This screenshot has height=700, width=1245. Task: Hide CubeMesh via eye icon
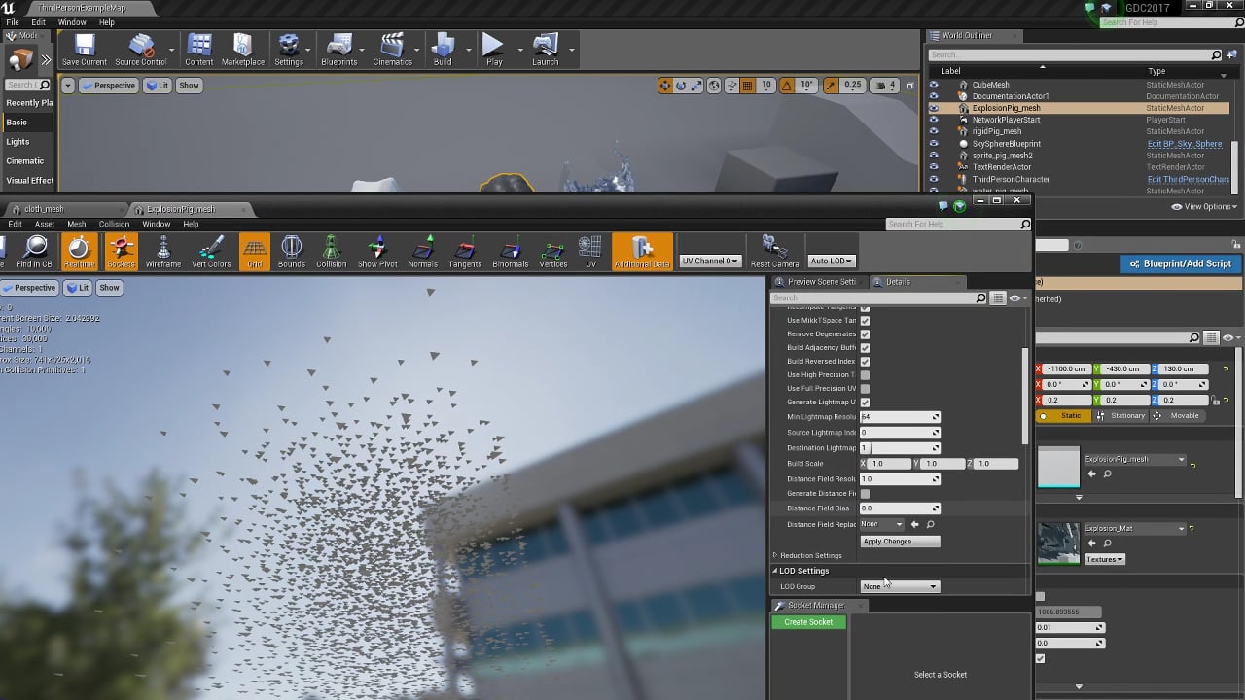[934, 85]
